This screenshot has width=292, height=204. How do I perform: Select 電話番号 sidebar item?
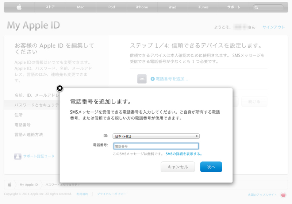tap(23, 125)
